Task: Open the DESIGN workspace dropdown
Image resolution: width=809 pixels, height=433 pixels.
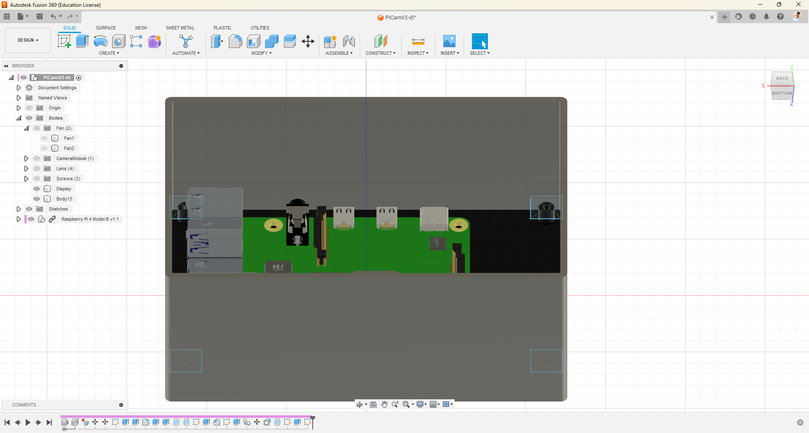Action: point(28,40)
